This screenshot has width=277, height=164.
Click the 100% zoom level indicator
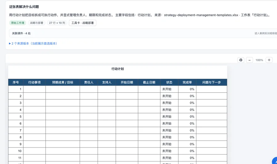tap(259, 60)
